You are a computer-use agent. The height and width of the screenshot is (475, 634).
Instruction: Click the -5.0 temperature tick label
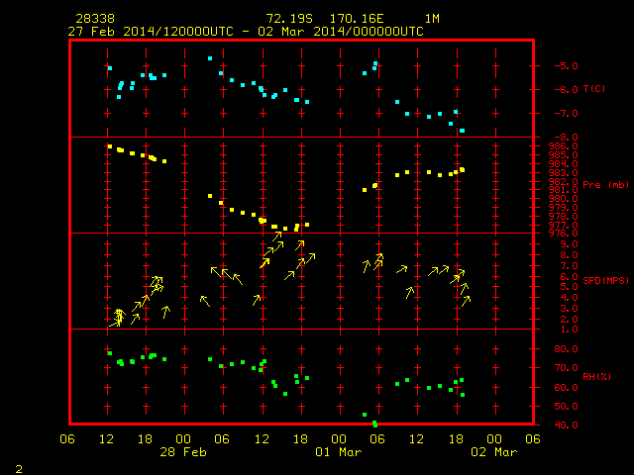click(x=566, y=66)
